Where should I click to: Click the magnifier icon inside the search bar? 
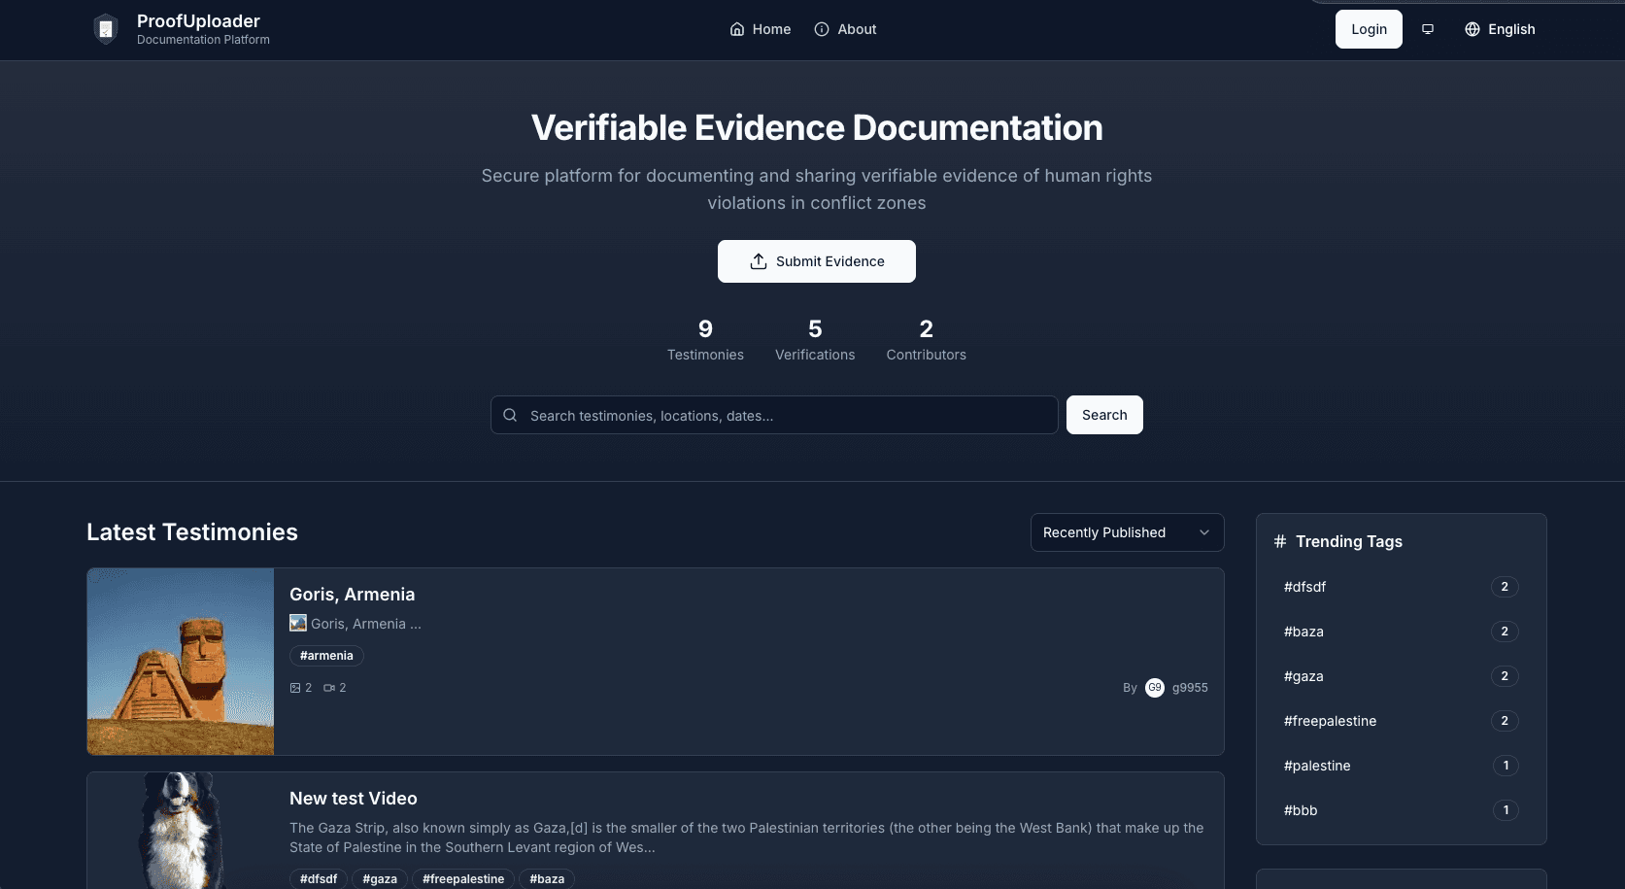[x=510, y=415]
